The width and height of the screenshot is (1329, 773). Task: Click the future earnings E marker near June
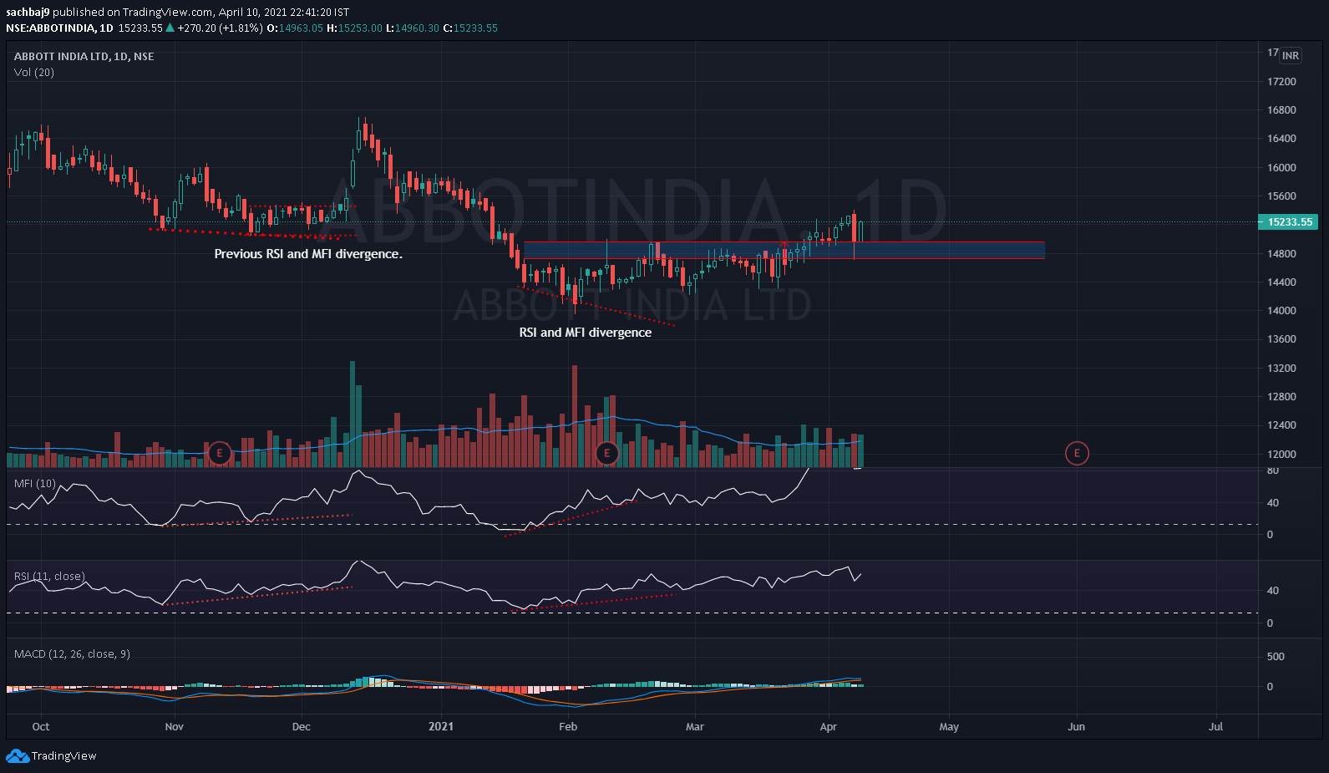[x=1077, y=453]
